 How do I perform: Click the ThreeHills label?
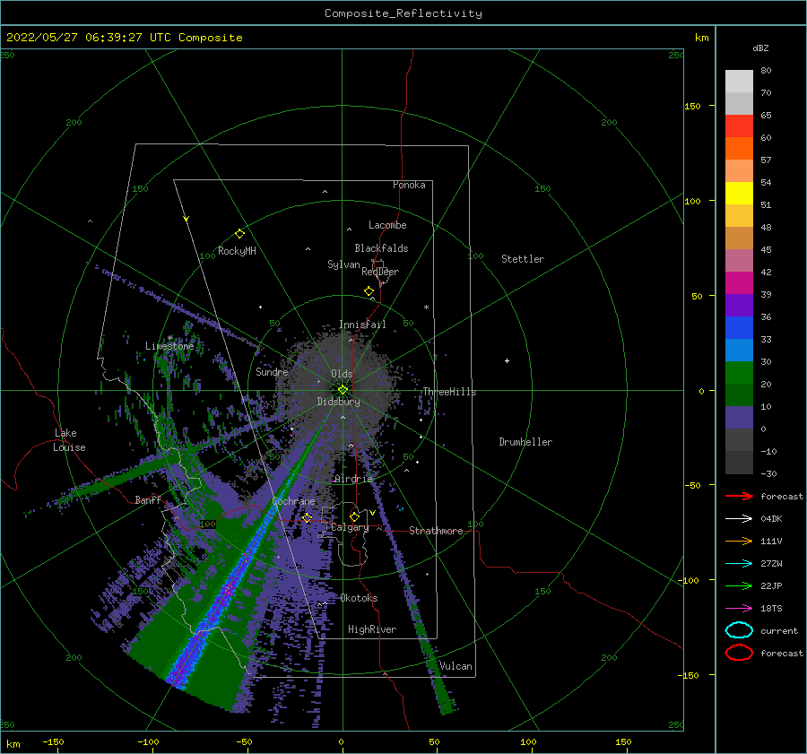449,392
